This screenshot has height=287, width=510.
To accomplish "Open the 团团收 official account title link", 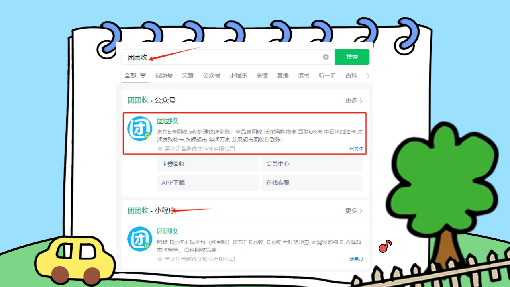I will pos(167,121).
